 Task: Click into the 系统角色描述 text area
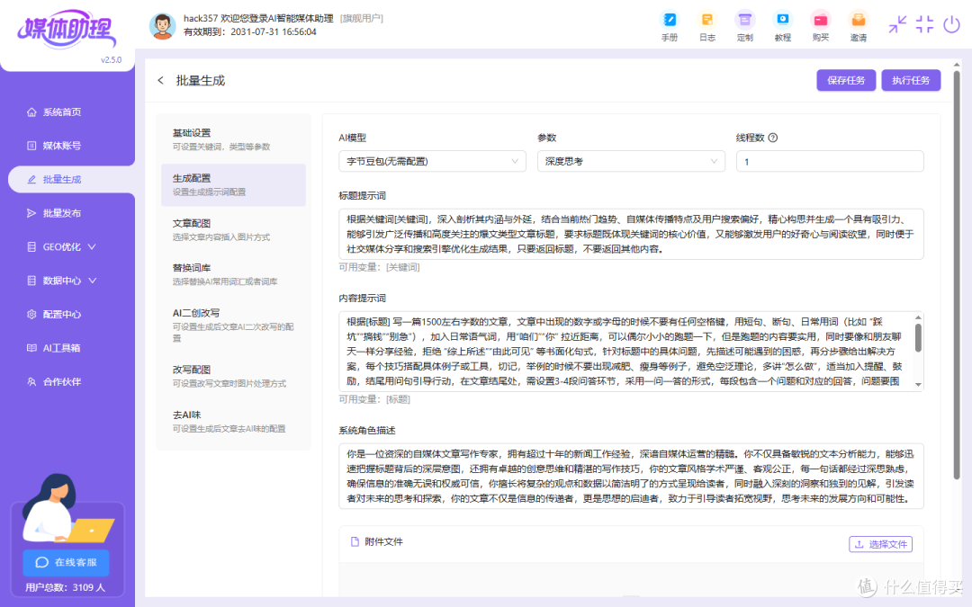[631, 477]
